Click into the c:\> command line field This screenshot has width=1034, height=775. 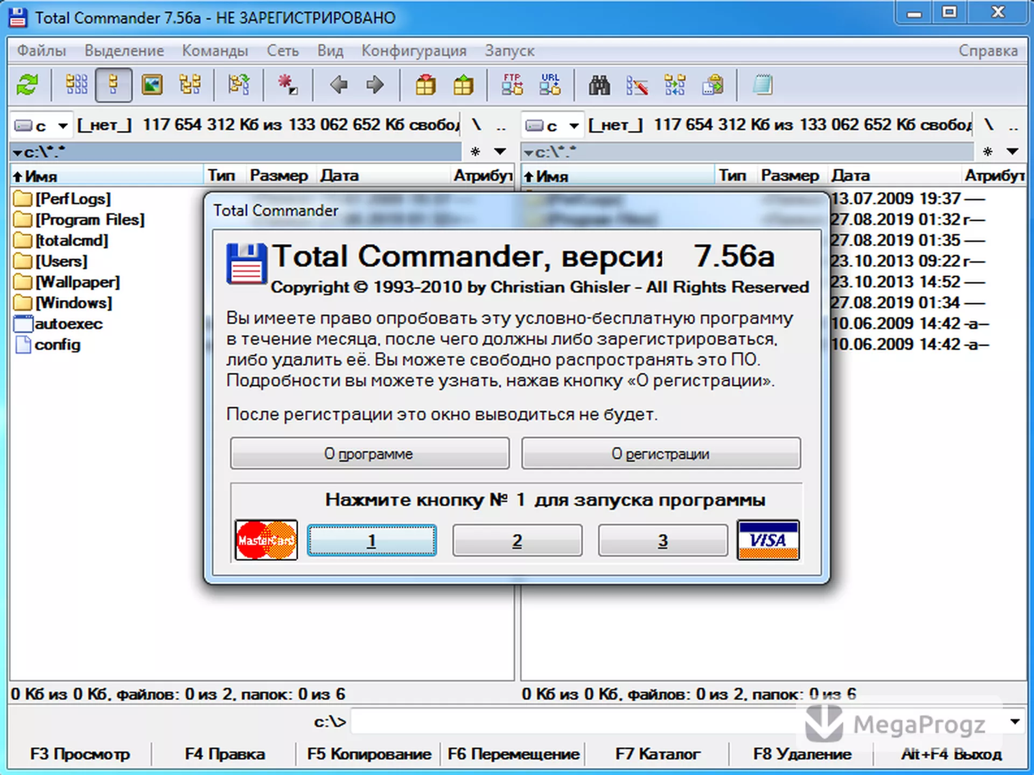coord(677,722)
